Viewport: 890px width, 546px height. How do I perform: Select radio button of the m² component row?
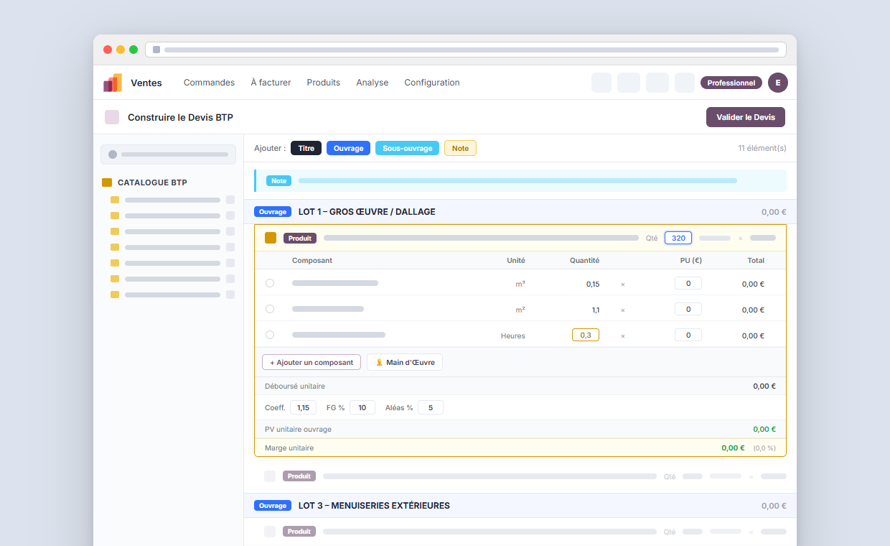270,309
